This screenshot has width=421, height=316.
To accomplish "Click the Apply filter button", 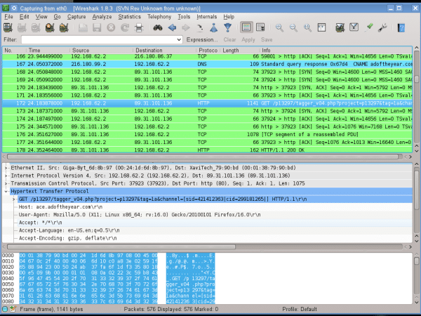I will coord(248,40).
